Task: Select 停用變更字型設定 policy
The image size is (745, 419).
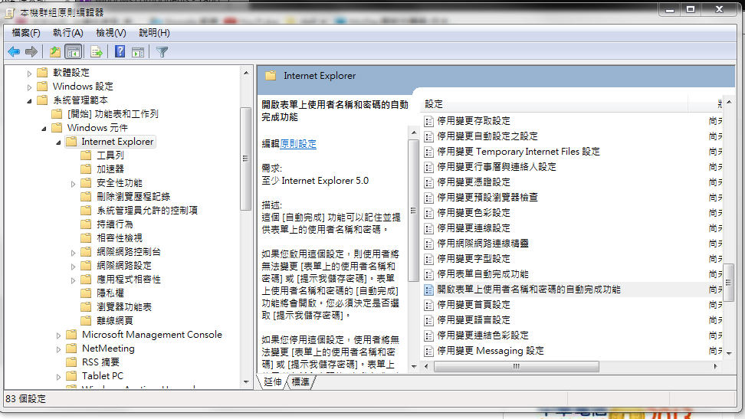Action: tap(474, 258)
